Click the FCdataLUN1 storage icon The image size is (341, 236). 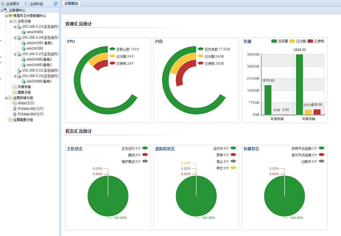click(x=15, y=109)
